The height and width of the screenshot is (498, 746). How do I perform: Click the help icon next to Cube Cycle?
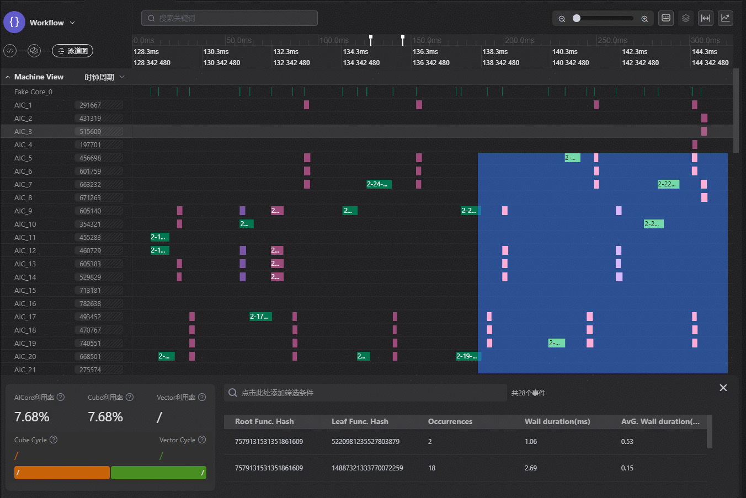(x=54, y=440)
